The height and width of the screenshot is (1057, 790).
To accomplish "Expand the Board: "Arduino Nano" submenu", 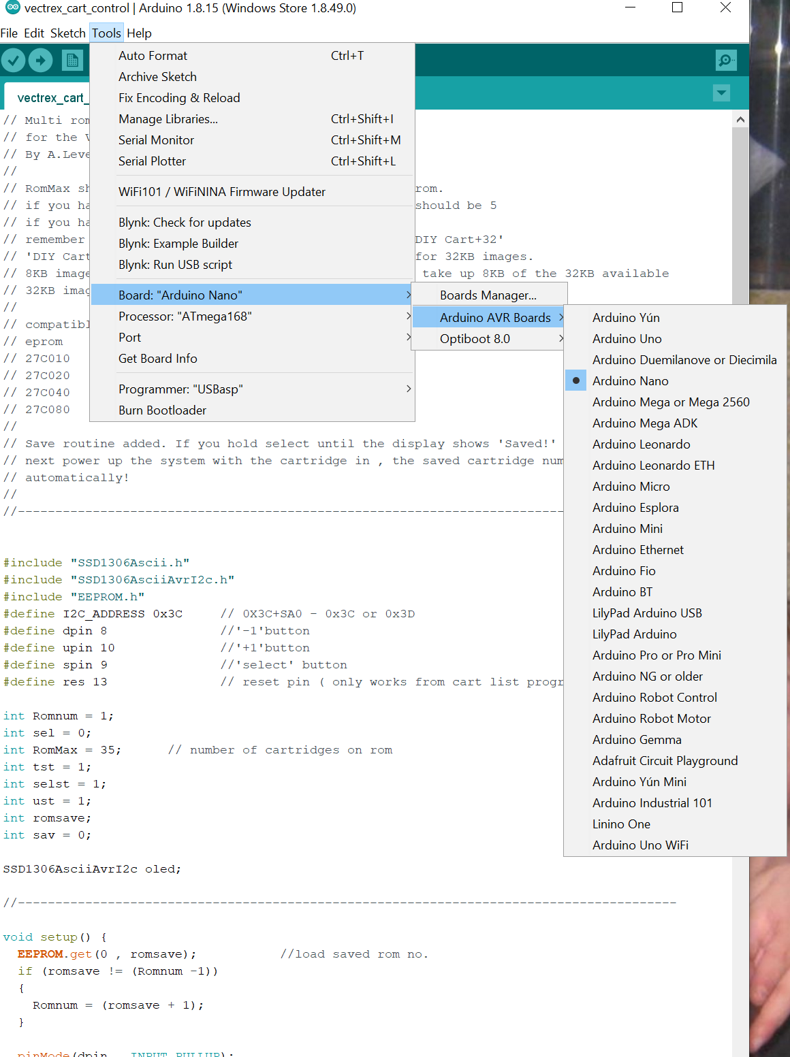I will [x=252, y=295].
